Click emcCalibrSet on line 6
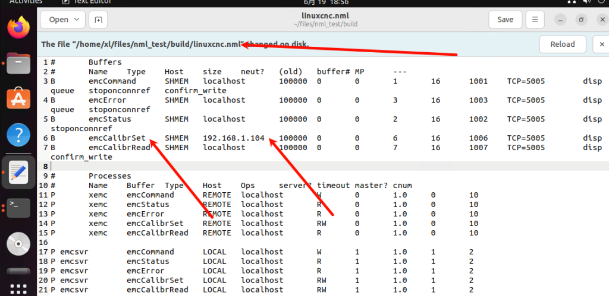The height and width of the screenshot is (296, 609). pyautogui.click(x=117, y=138)
